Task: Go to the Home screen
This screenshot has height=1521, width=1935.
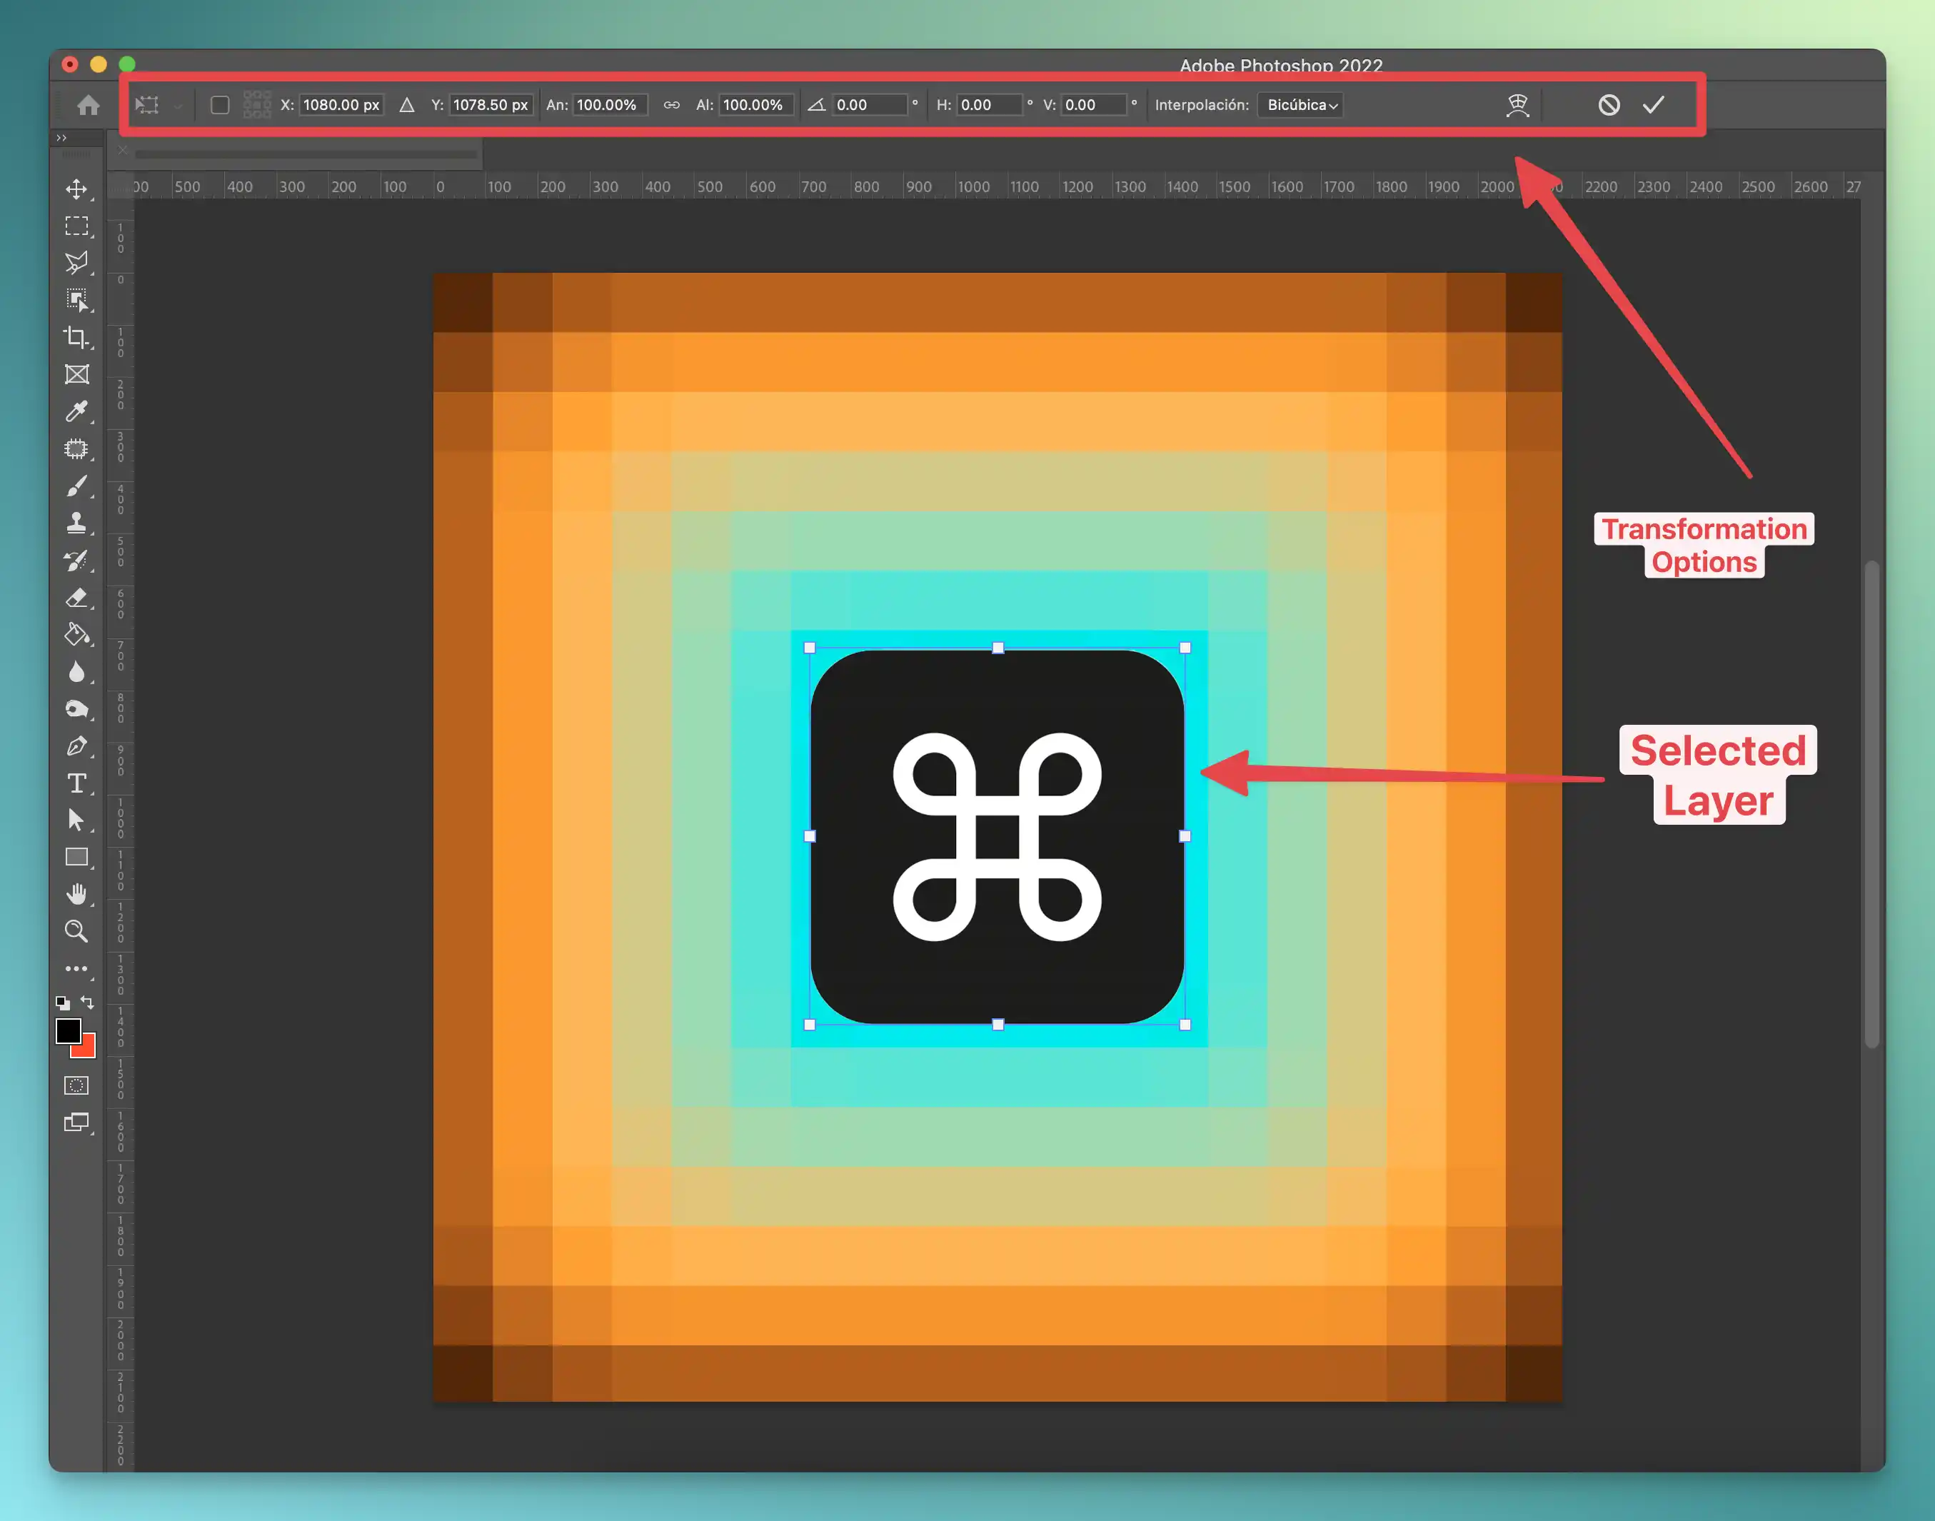Action: (x=88, y=105)
